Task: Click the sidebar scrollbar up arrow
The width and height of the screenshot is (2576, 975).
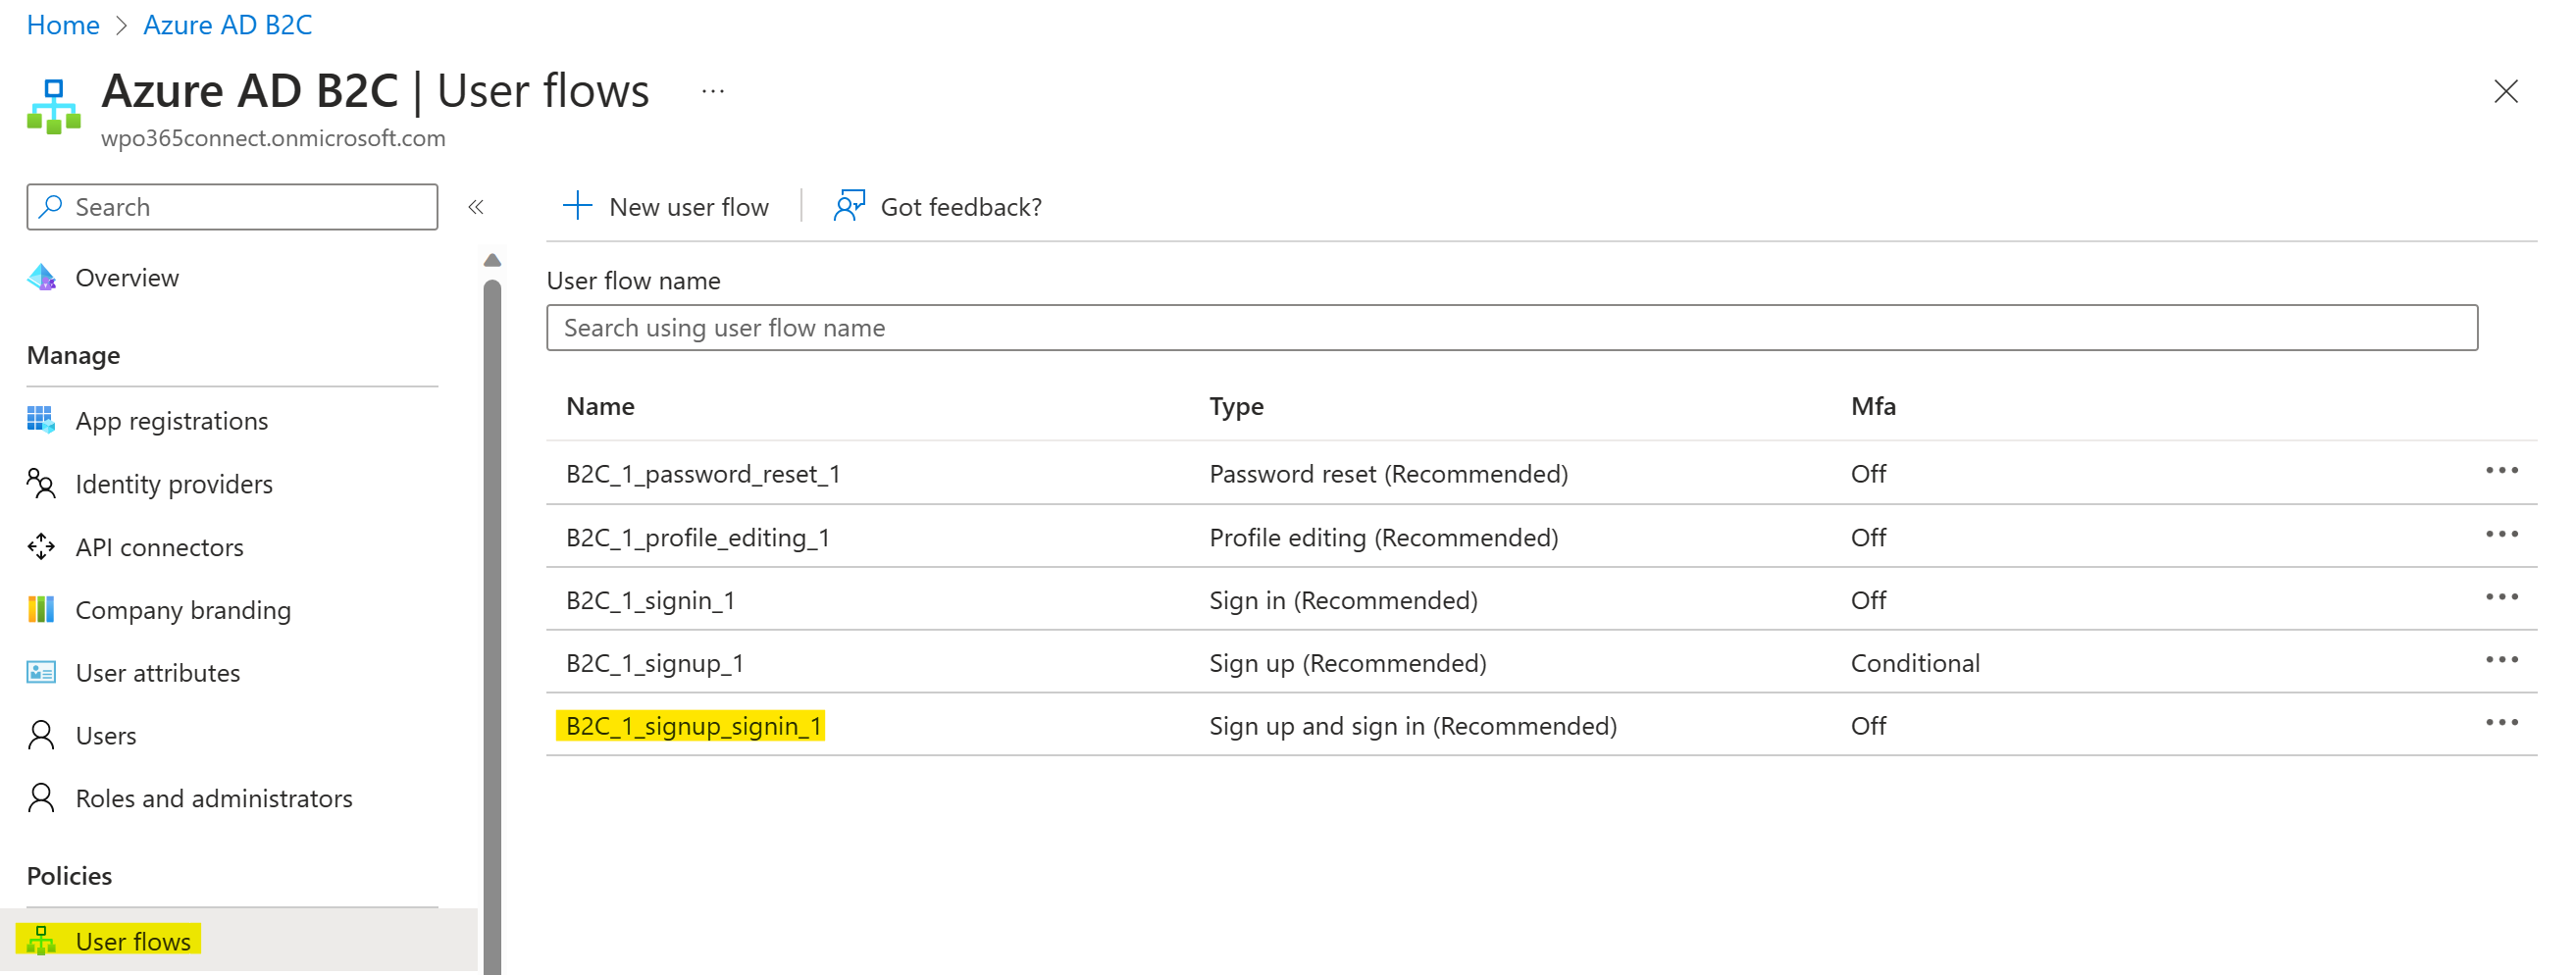Action: click(492, 260)
